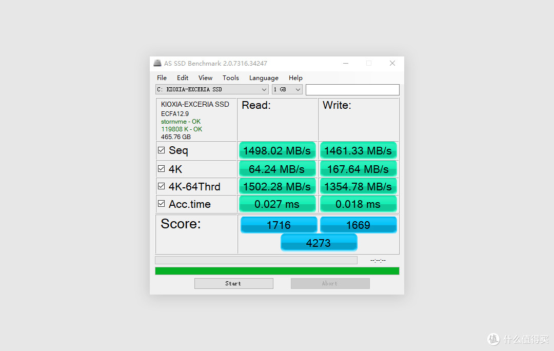This screenshot has height=351, width=554.
Task: Open the Edit menu
Action: click(x=183, y=77)
